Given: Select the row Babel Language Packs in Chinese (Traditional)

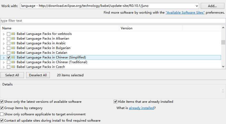Looking at the screenshot, I should tap(110, 62).
